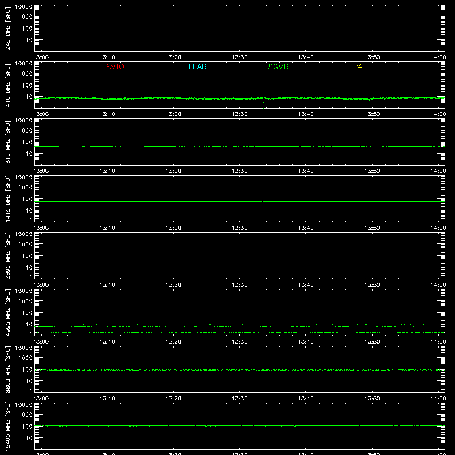Screen dimensions: 455x455
Task: Click 13:50 tick under the 4995 MHz panel
Action: point(372,342)
